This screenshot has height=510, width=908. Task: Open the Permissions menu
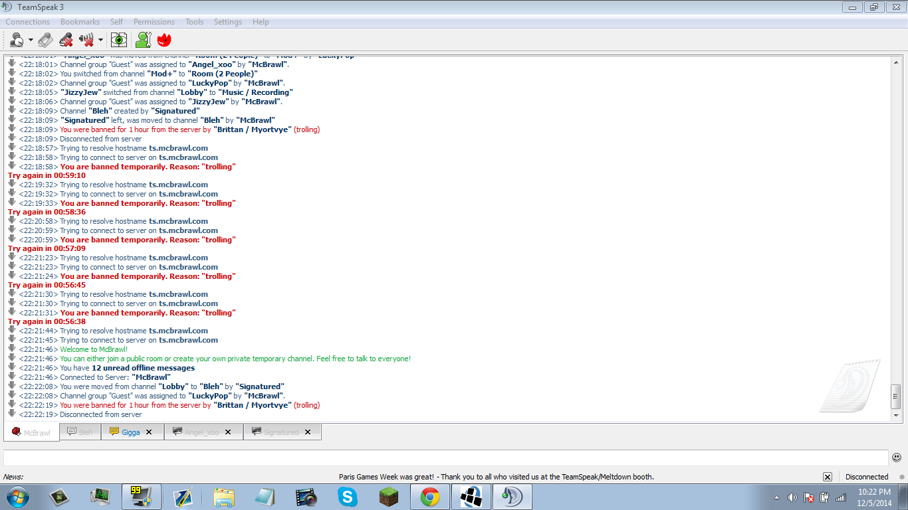coord(154,22)
